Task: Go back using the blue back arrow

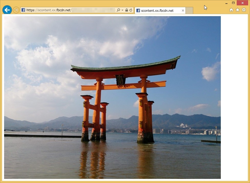Action: pos(7,10)
